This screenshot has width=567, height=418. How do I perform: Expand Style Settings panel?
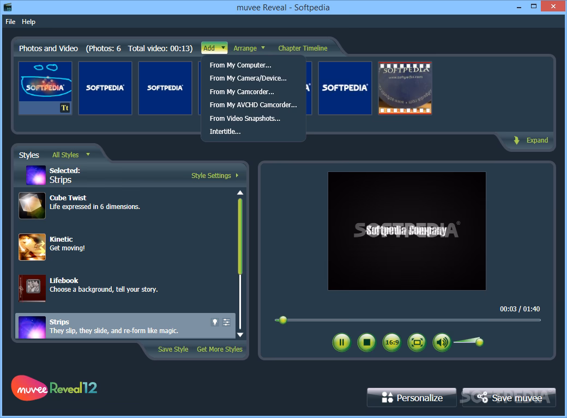tap(215, 175)
